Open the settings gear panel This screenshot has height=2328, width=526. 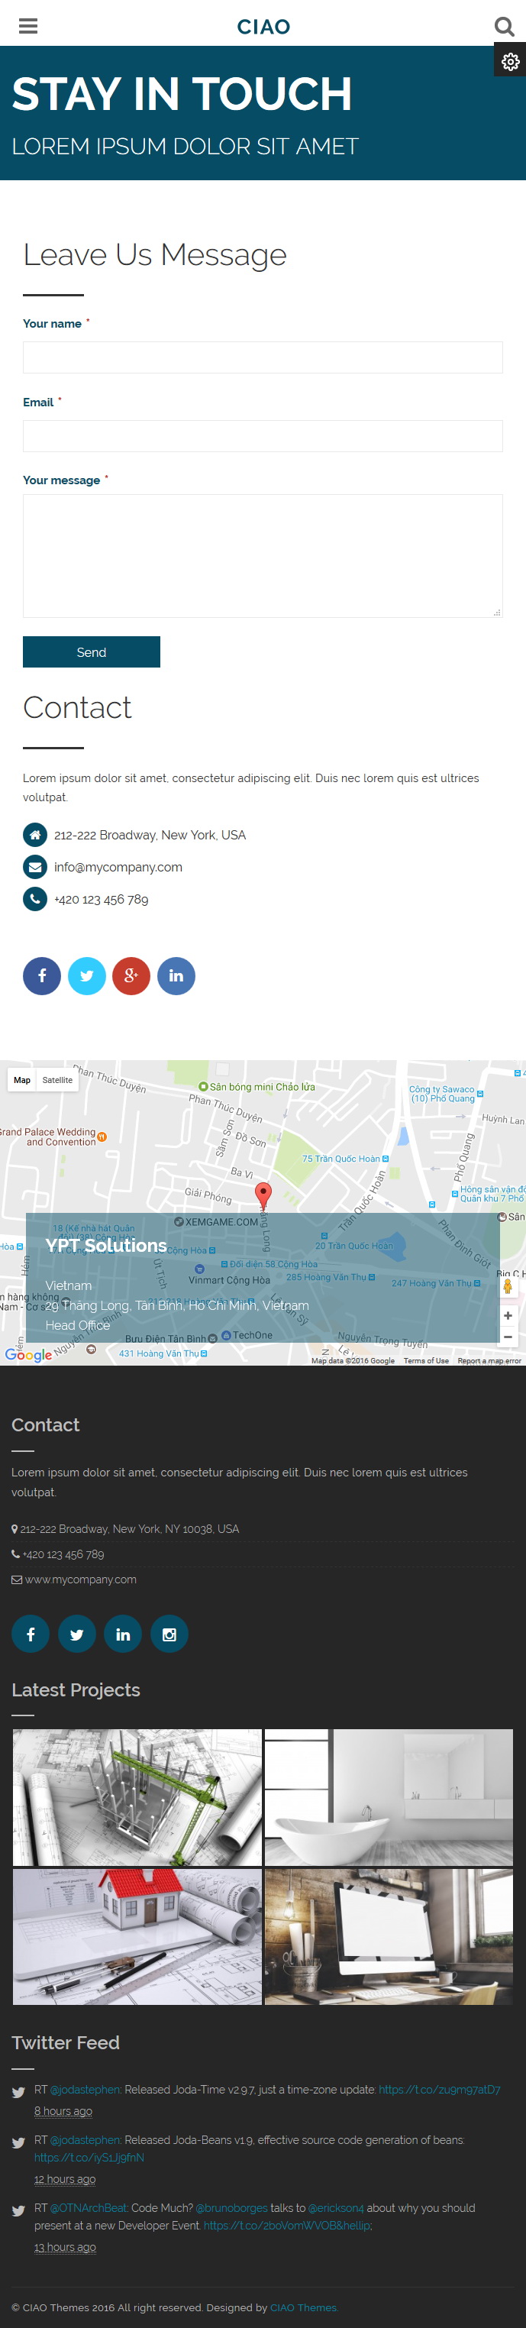pyautogui.click(x=510, y=61)
